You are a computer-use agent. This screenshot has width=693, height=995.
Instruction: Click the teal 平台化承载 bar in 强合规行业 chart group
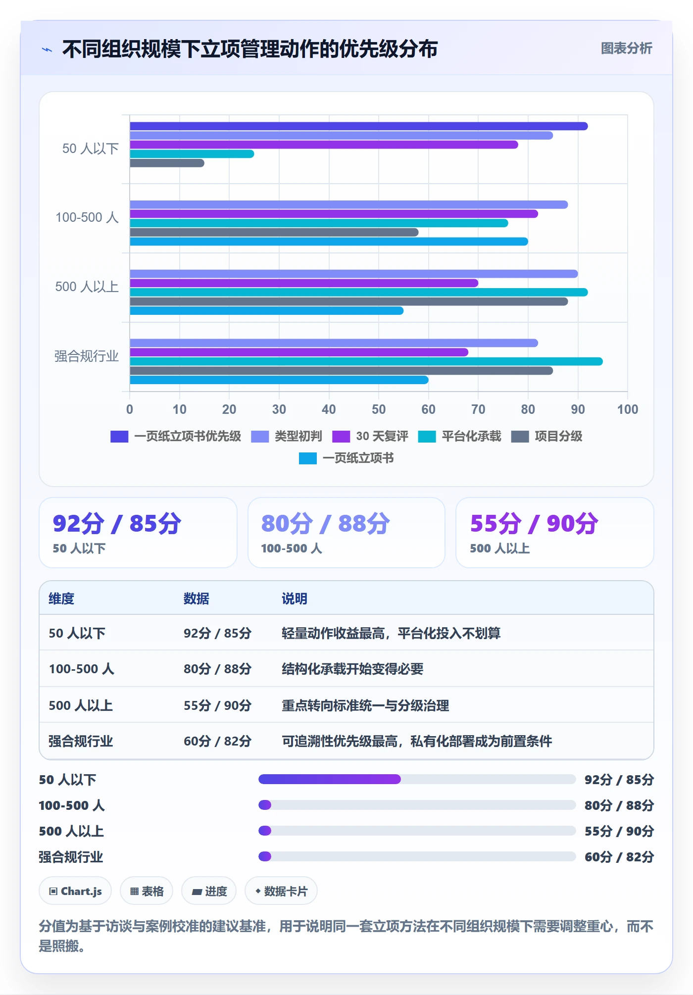click(x=366, y=361)
